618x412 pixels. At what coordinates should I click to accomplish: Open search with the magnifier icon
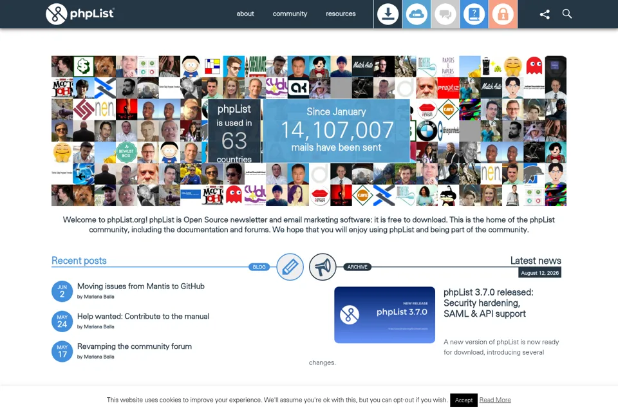coord(566,14)
